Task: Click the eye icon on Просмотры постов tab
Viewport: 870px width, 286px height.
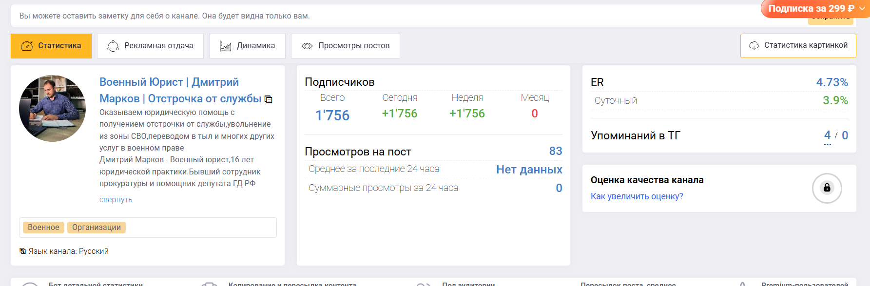Action: tap(307, 46)
